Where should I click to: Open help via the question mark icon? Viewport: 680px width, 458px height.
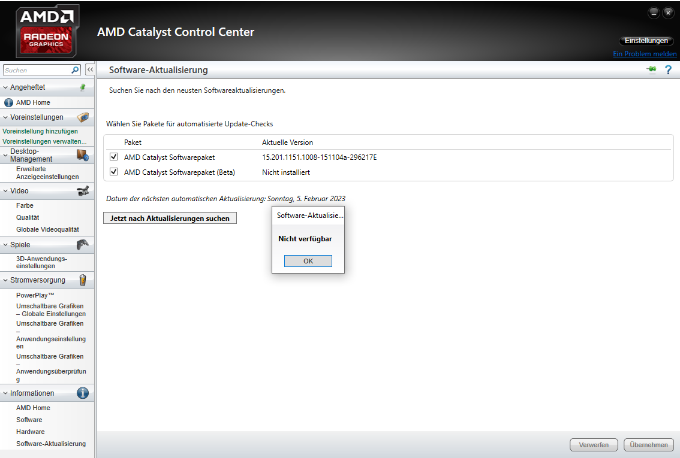[668, 69]
